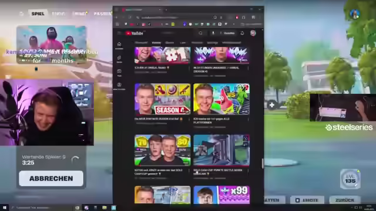This screenshot has width=376, height=211.
Task: Open the YouTube hamburger guide menu
Action: [119, 33]
